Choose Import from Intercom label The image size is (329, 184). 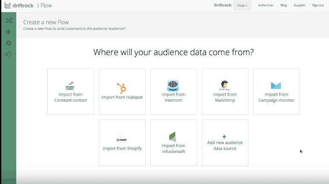click(x=173, y=97)
